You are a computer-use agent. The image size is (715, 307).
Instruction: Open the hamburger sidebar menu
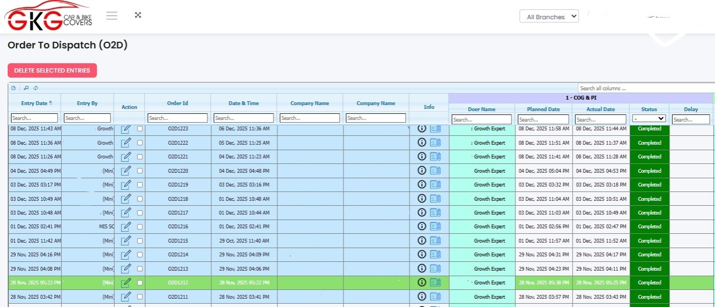(112, 15)
